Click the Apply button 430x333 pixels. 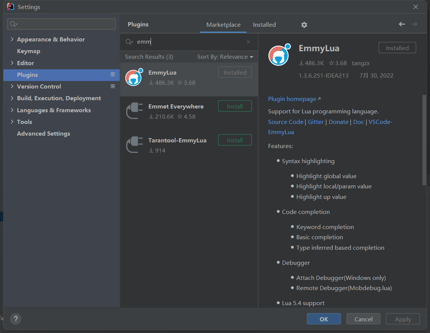(x=403, y=319)
